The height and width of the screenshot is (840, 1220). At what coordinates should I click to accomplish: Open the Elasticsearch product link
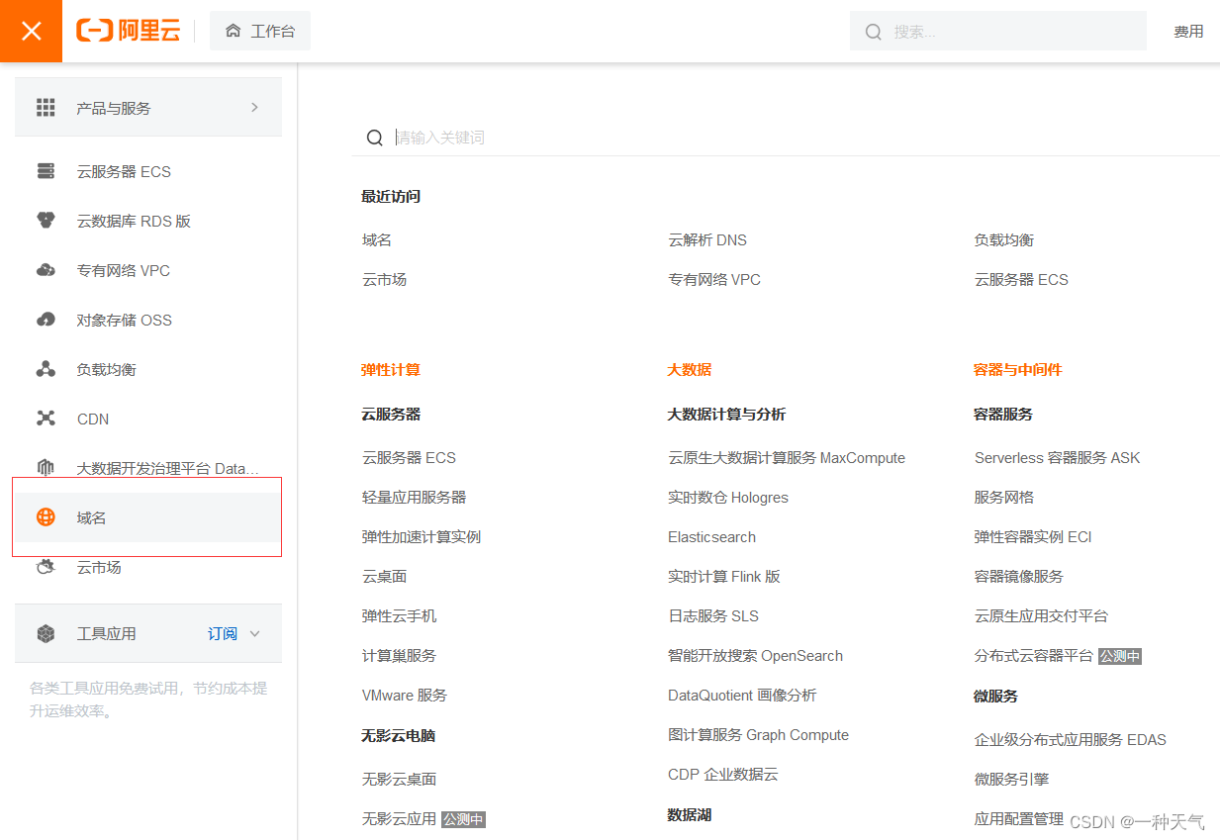(x=711, y=536)
